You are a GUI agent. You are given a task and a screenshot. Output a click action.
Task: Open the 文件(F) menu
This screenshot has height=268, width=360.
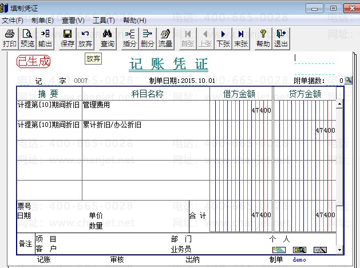[x=13, y=21]
